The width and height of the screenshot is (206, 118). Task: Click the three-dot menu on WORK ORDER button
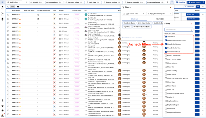point(204,2)
